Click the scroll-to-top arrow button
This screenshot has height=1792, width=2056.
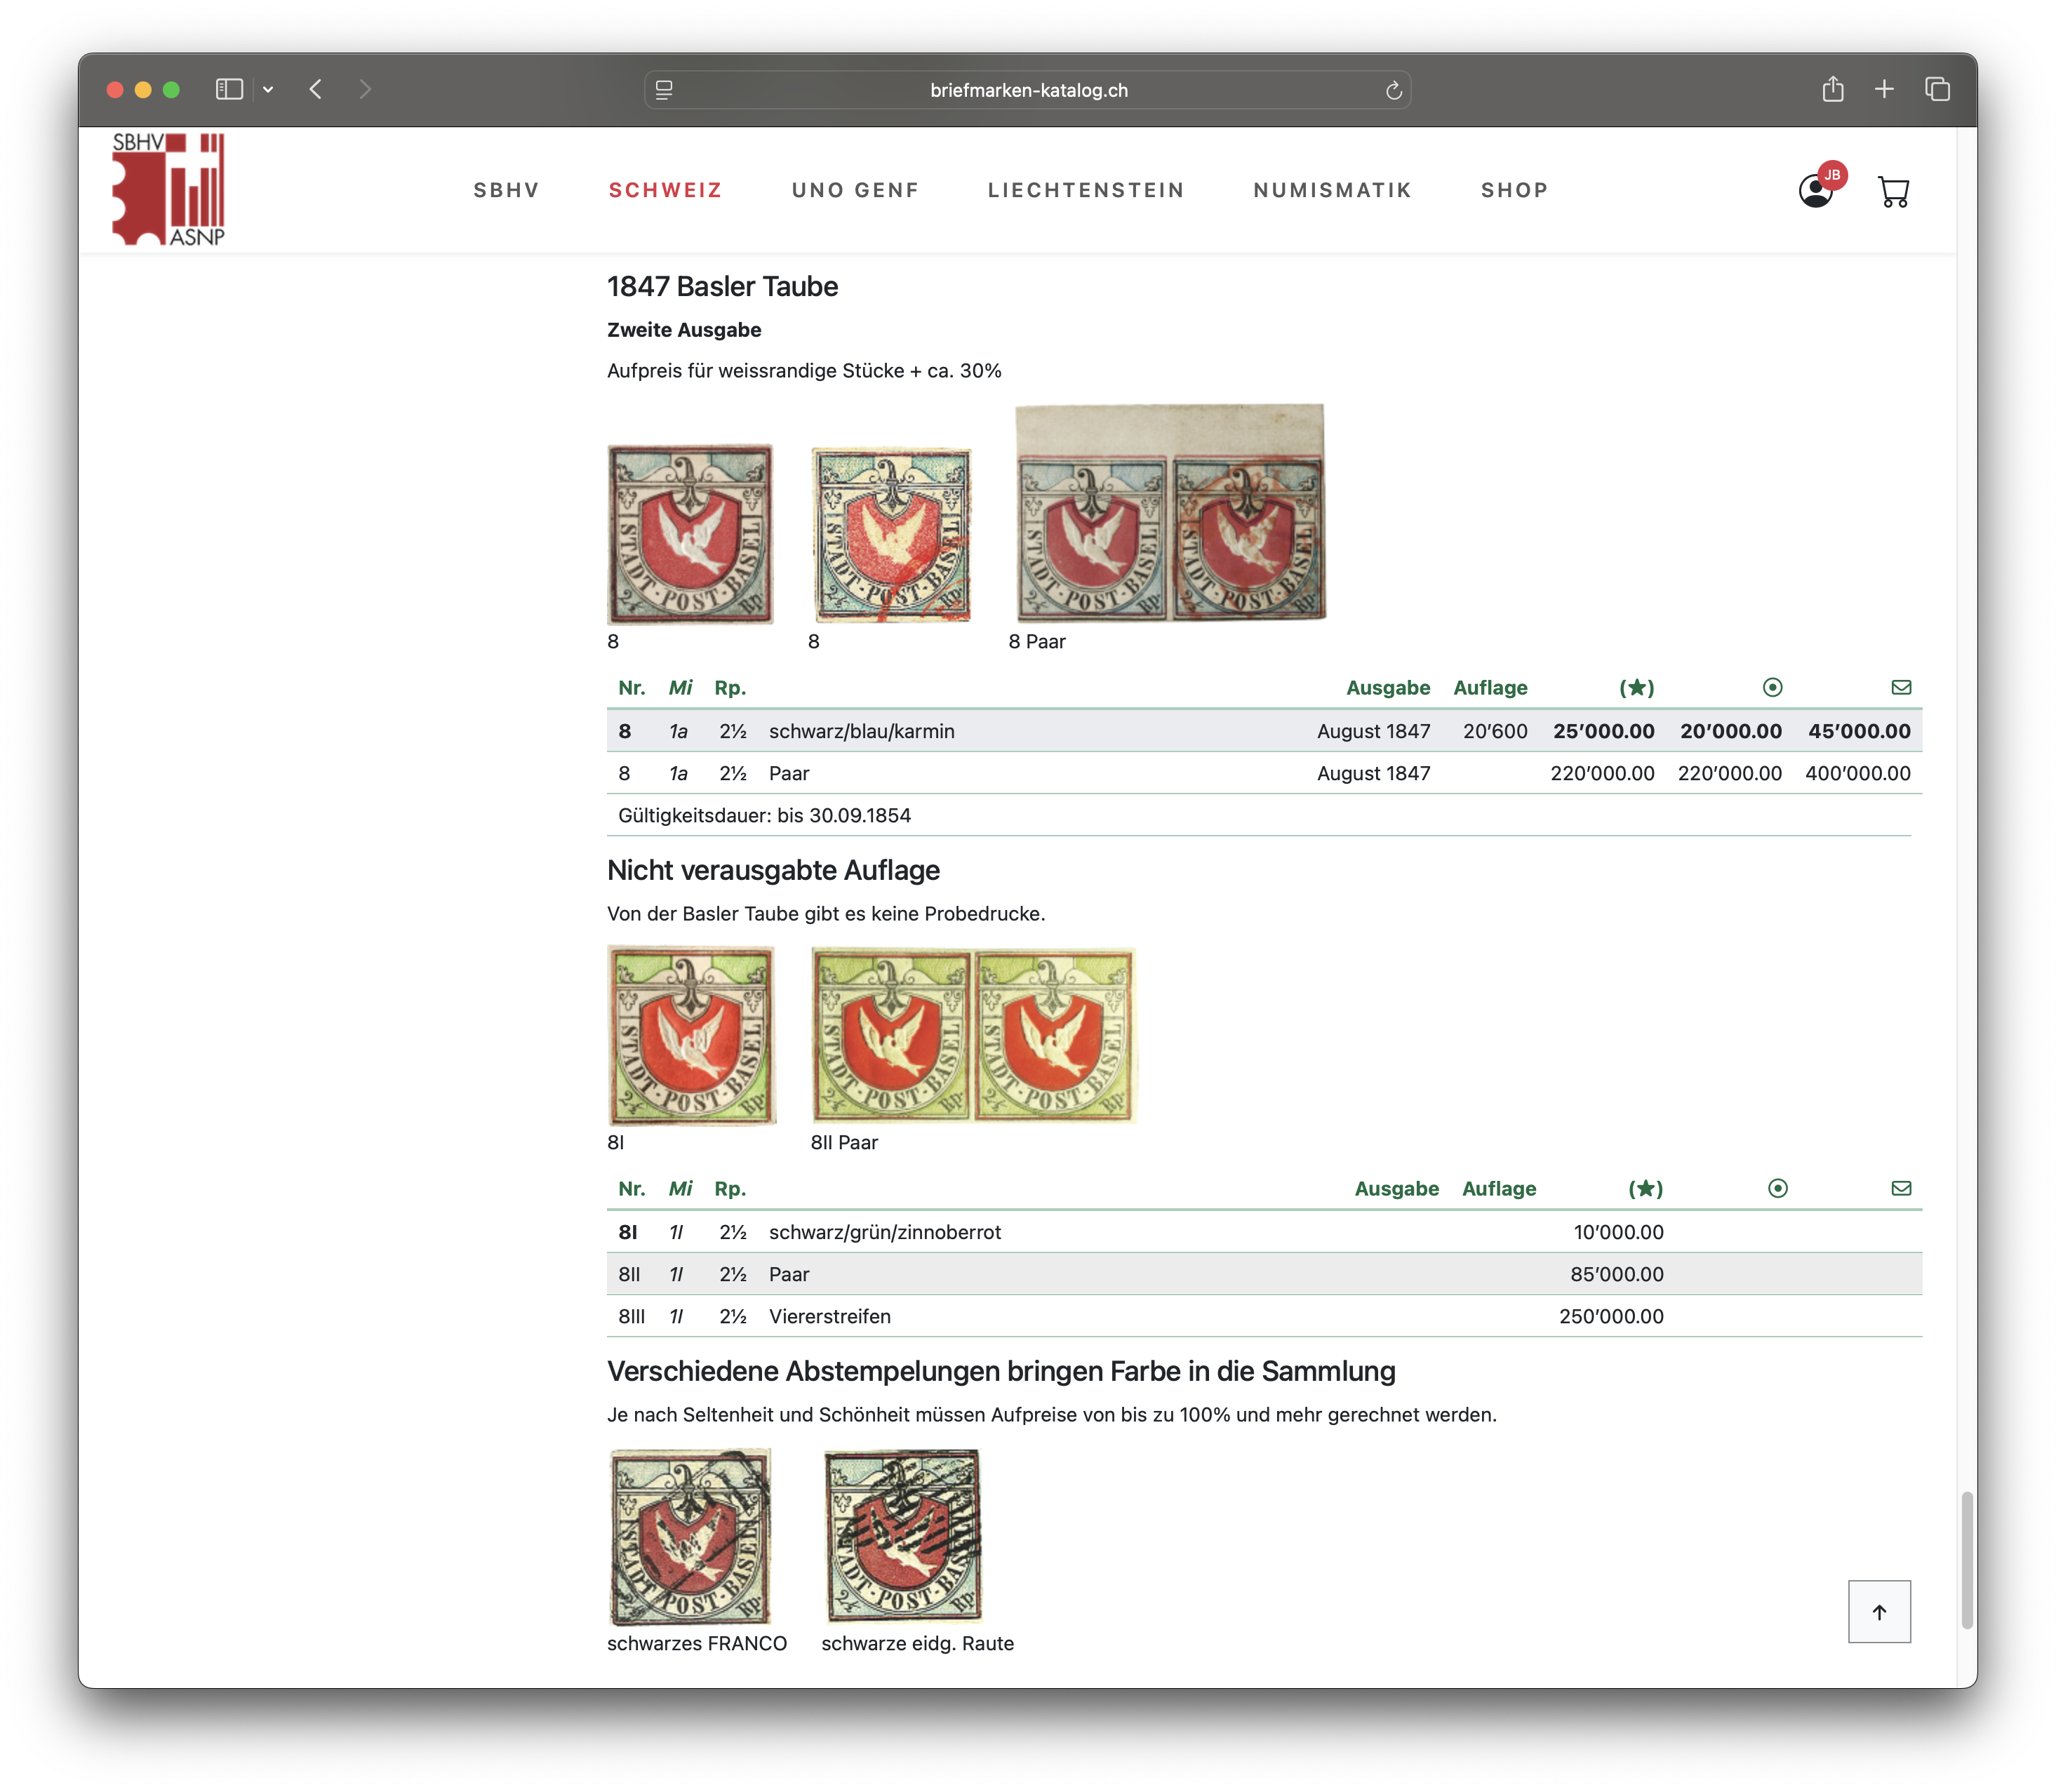(1879, 1611)
